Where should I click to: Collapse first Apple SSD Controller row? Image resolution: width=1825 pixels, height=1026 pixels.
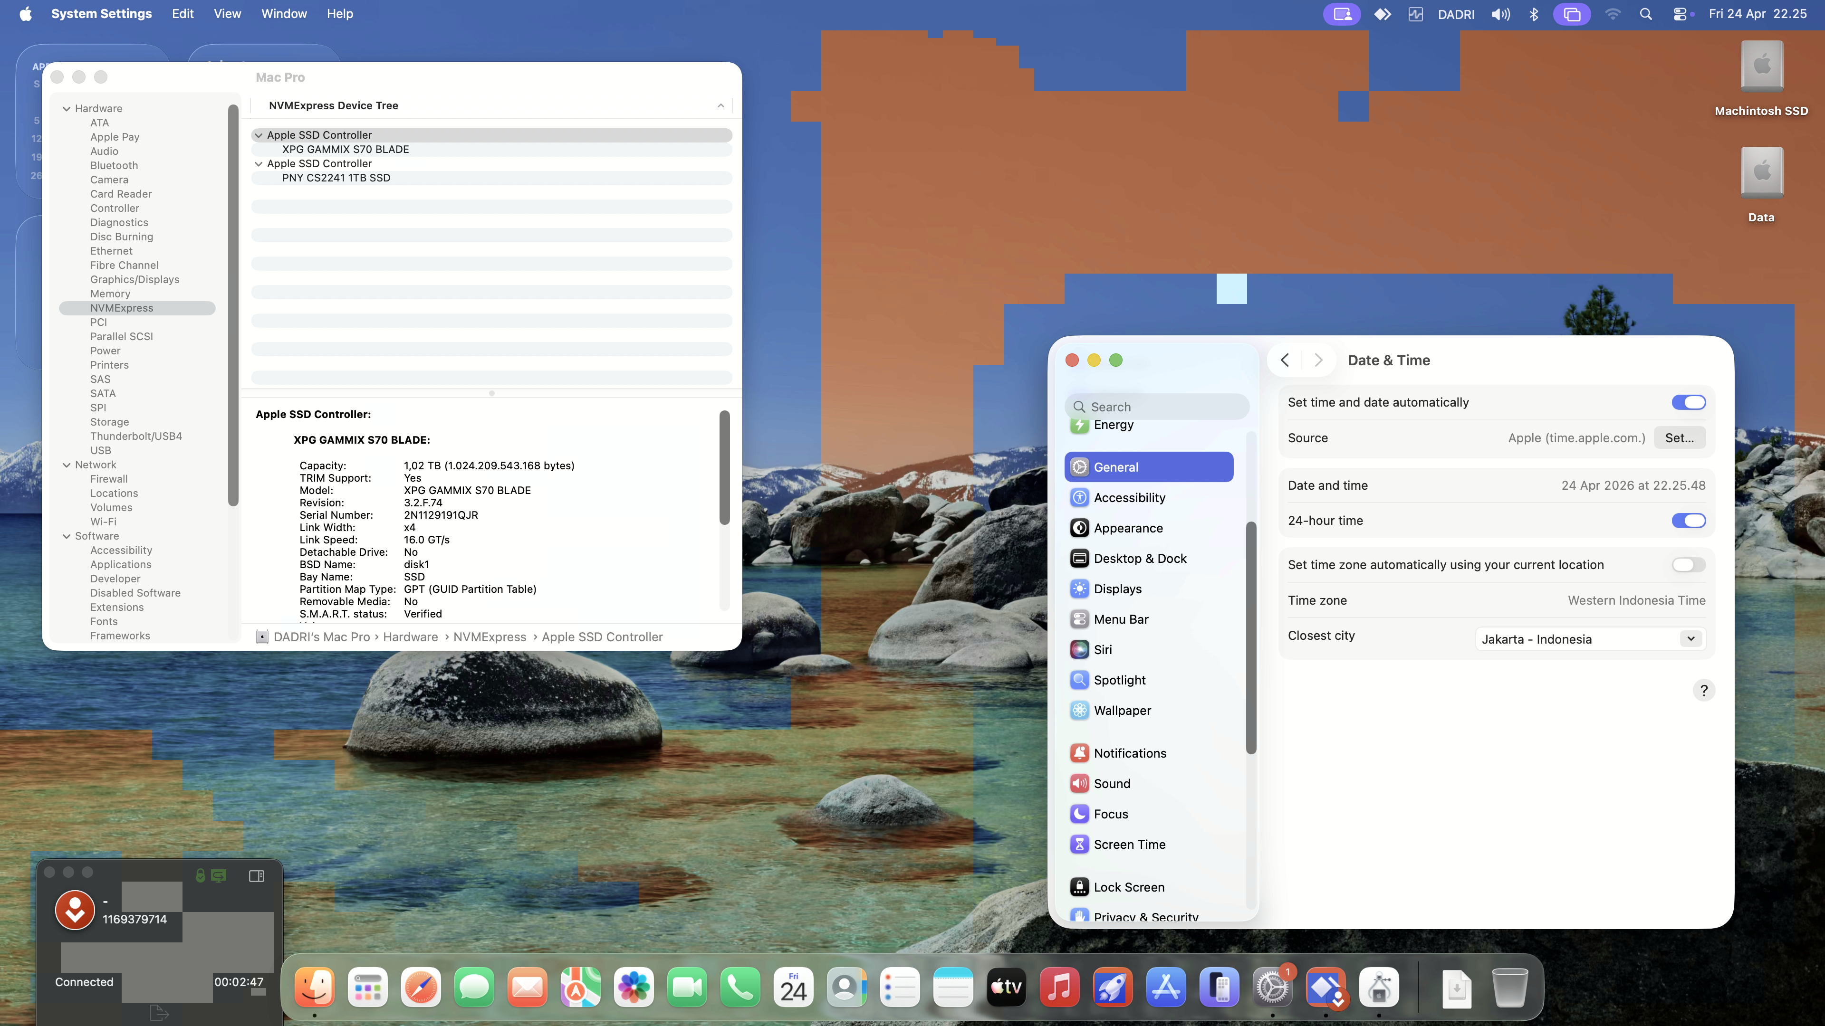[259, 134]
